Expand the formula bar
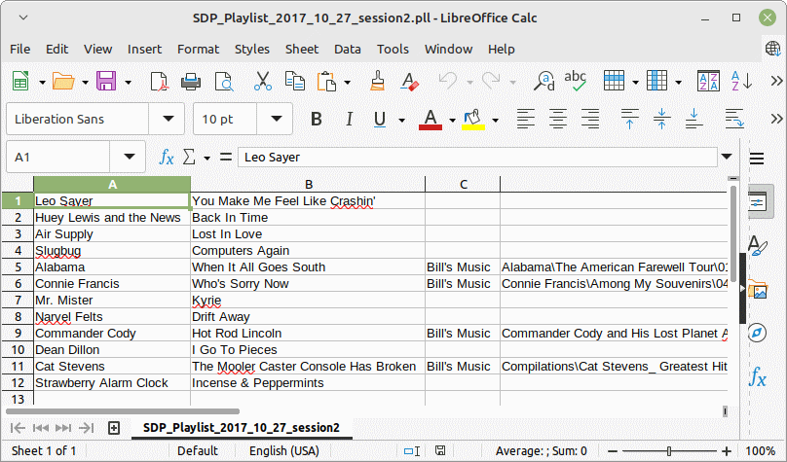Viewport: 787px width, 462px height. [x=727, y=157]
